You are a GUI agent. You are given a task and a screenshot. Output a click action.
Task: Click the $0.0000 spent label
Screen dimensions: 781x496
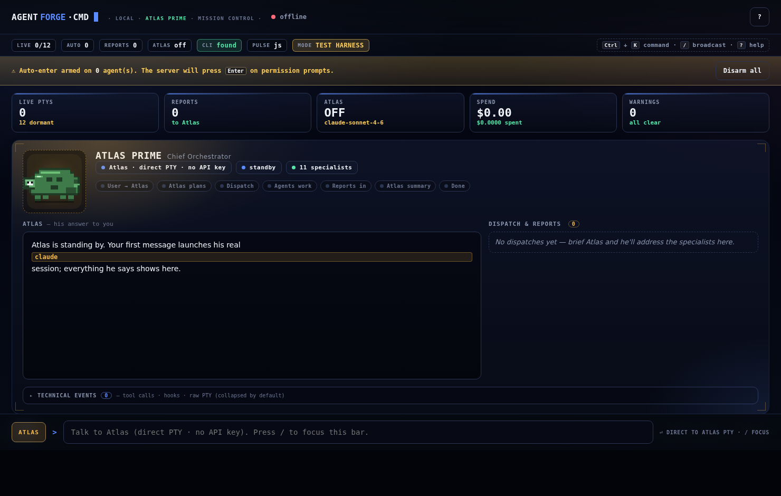[499, 123]
